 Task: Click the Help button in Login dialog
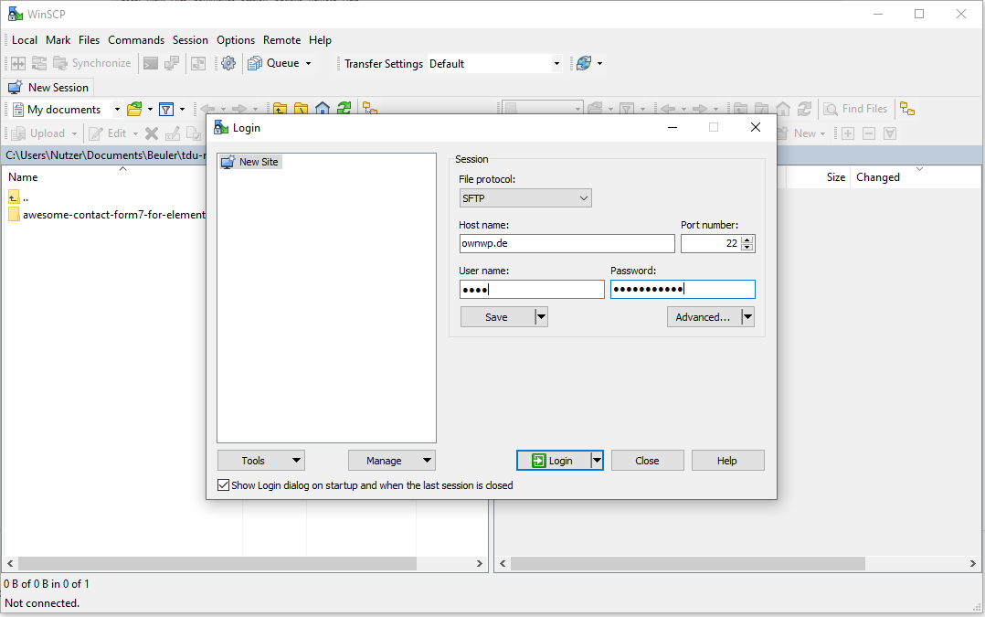[727, 461]
